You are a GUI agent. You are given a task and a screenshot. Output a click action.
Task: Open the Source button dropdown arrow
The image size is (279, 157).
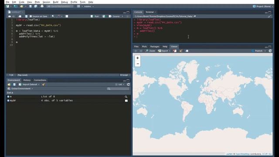coord(122,17)
